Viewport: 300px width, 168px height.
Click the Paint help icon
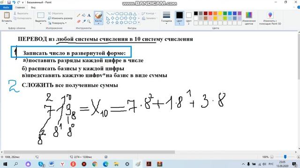[299, 7]
